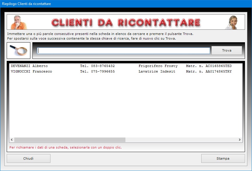Click the right arrow of the horizontal scrollbar

coord(240,140)
